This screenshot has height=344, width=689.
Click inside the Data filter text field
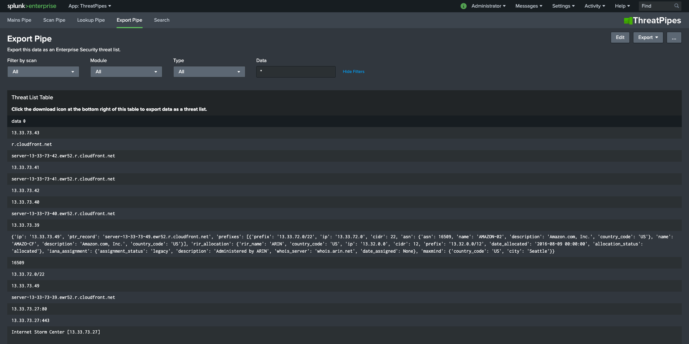click(295, 71)
